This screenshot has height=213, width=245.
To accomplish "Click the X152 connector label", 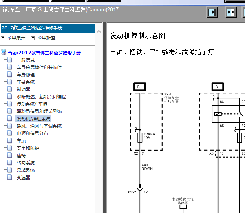I will pyautogui.click(x=132, y=192).
